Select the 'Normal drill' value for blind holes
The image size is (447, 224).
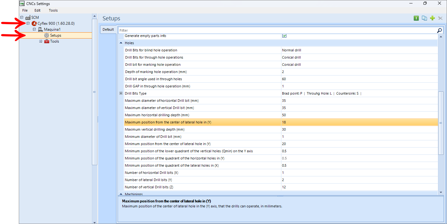tap(291, 50)
